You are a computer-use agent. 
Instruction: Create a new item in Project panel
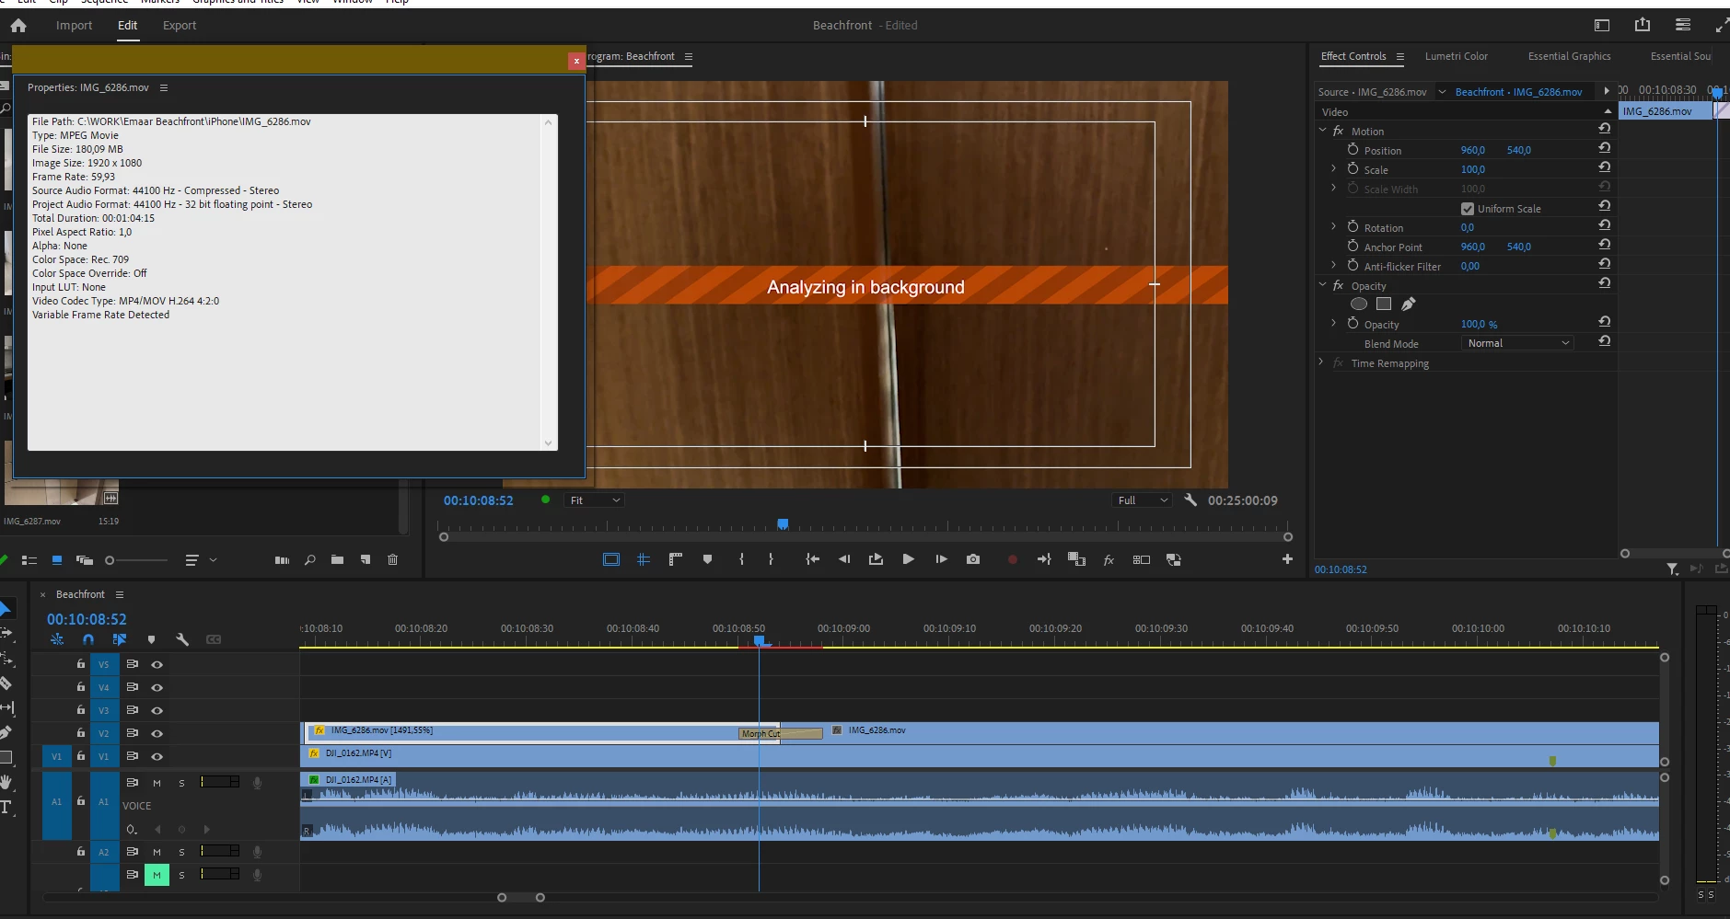coord(366,560)
